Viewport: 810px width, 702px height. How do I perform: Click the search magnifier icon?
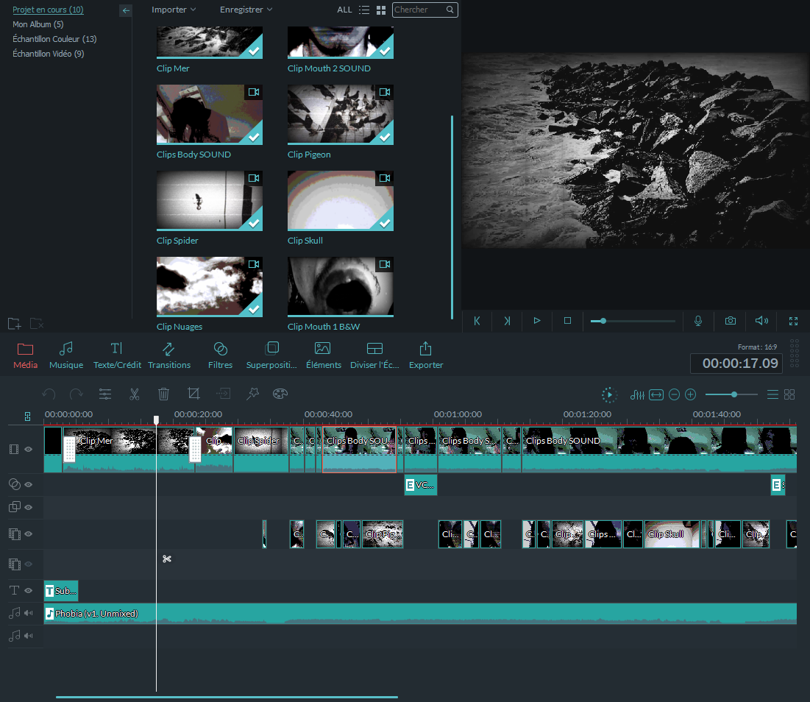450,10
